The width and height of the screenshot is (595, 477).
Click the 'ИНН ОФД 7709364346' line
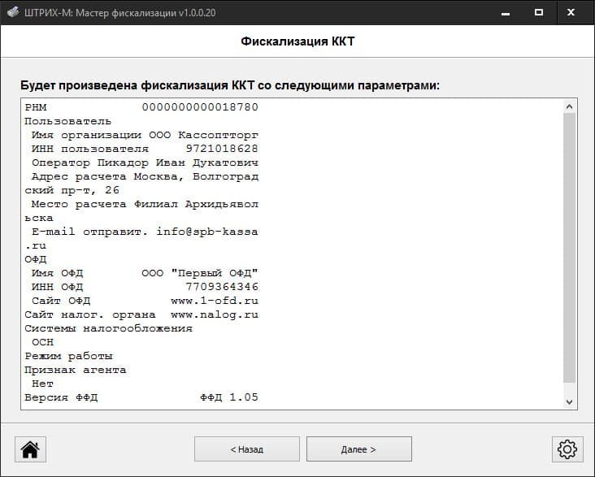[145, 287]
